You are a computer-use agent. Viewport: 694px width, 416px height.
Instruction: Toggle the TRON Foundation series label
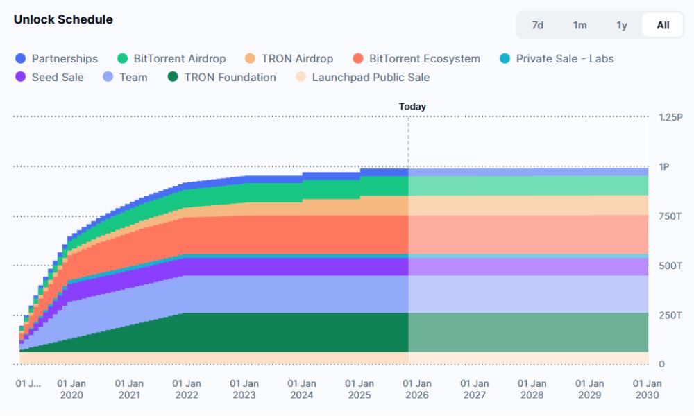(x=230, y=78)
